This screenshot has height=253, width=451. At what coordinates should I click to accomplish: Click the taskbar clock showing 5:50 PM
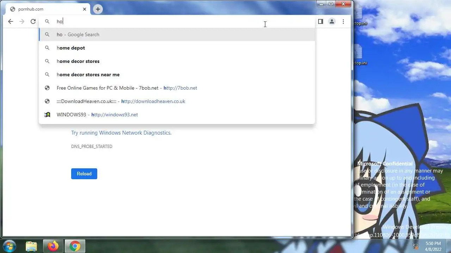[x=433, y=246]
